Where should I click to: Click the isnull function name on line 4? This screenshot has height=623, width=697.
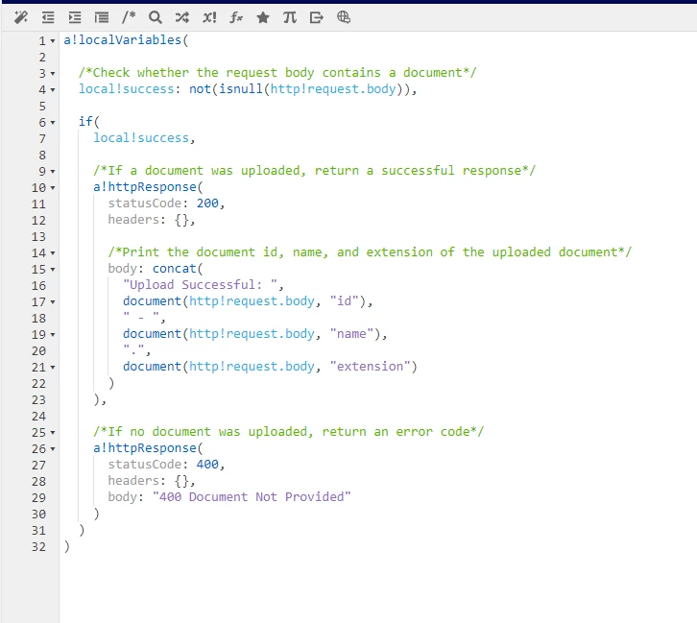point(240,89)
